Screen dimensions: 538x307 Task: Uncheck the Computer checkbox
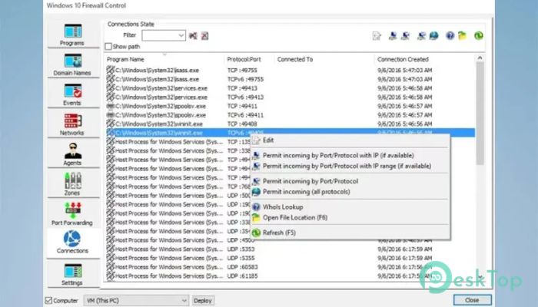(x=48, y=301)
